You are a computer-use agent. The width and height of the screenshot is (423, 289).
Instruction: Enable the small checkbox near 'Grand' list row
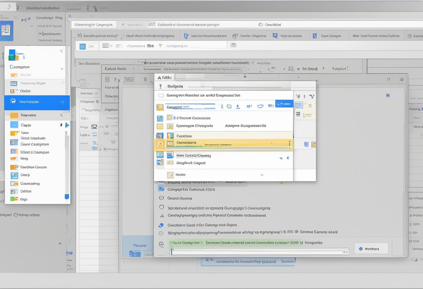coord(161,198)
